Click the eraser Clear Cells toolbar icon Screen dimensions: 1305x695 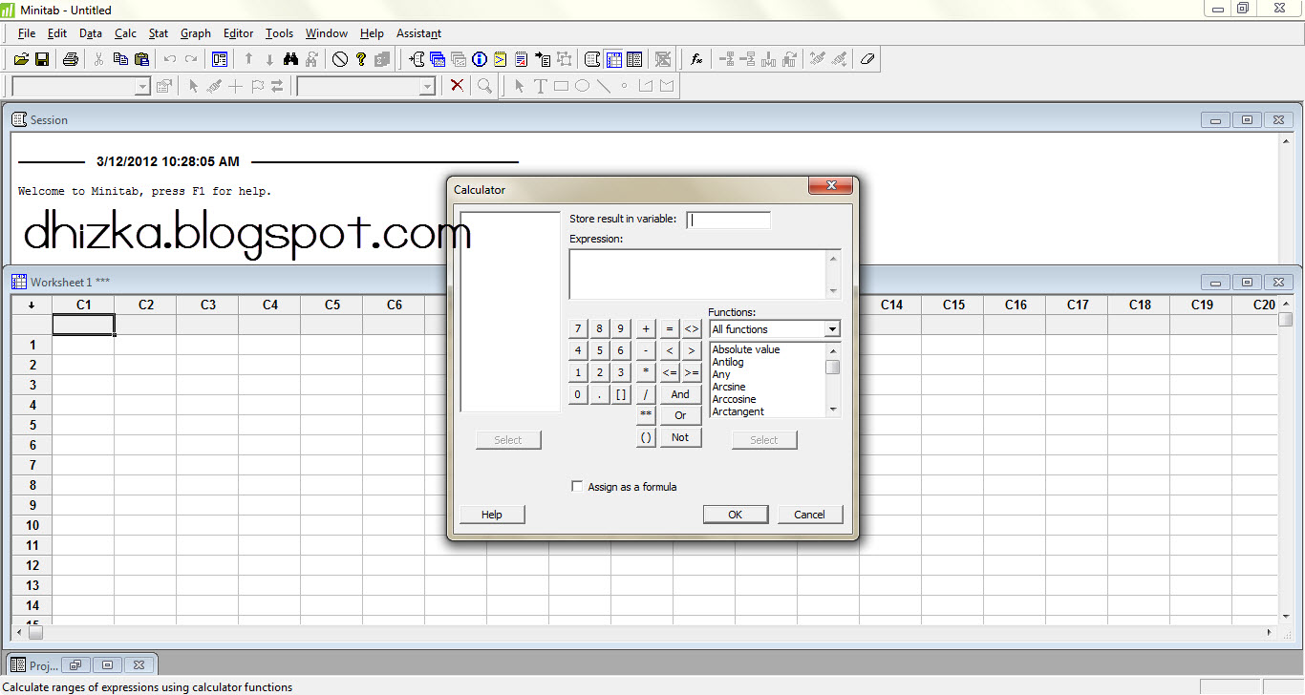866,59
